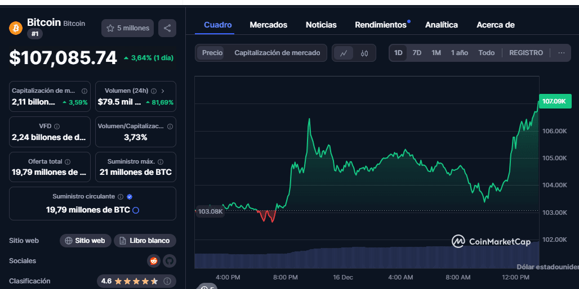Select the Todo time range
The image size is (579, 289).
coord(486,53)
